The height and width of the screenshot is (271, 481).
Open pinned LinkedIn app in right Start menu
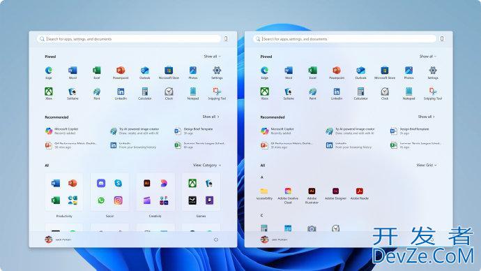point(337,94)
